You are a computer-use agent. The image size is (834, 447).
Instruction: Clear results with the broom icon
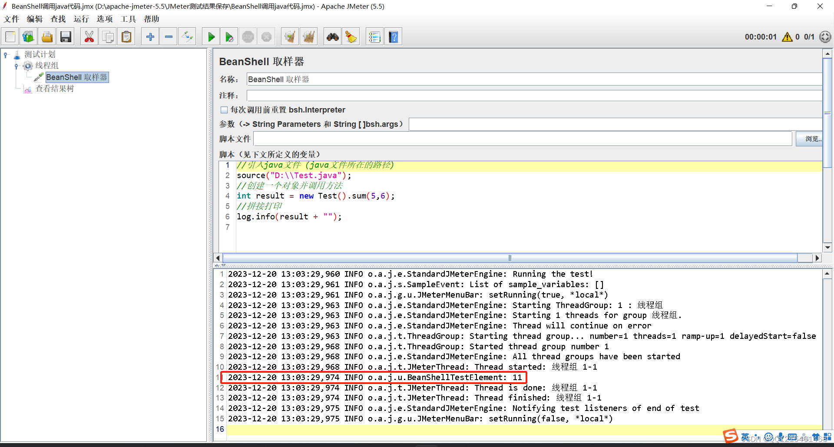coord(290,37)
